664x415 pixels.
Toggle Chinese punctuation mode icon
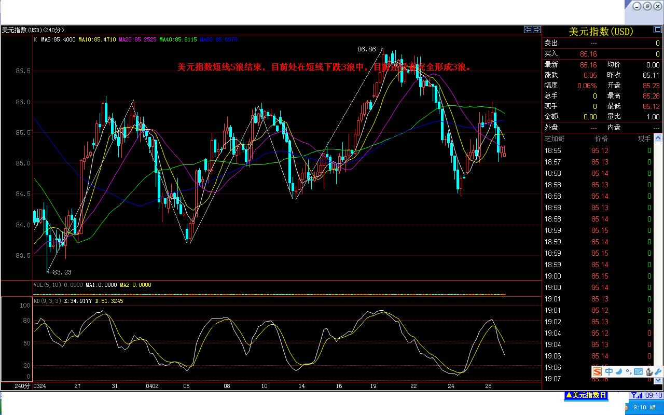click(x=628, y=371)
